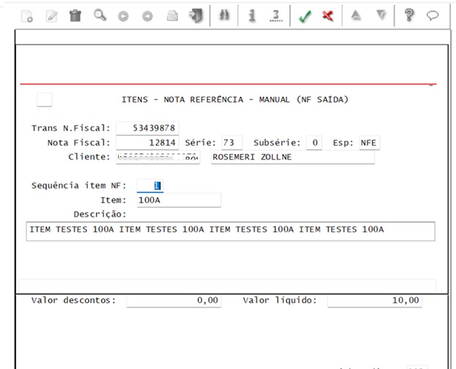This screenshot has width=456, height=369.
Task: Open help with question mark icon
Action: (x=409, y=15)
